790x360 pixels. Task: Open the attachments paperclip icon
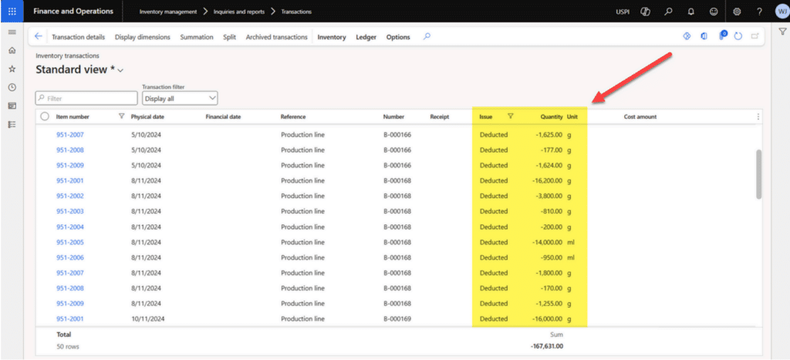point(722,35)
